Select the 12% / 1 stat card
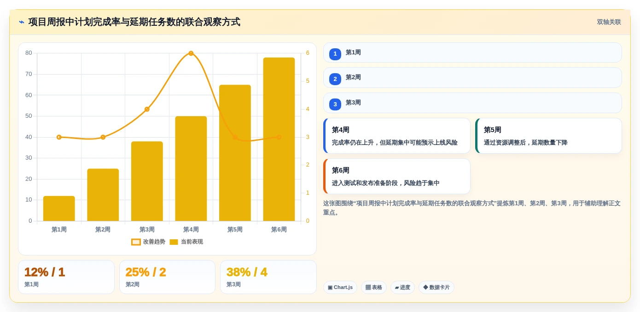Screen dimensions: 640x312 point(66,277)
